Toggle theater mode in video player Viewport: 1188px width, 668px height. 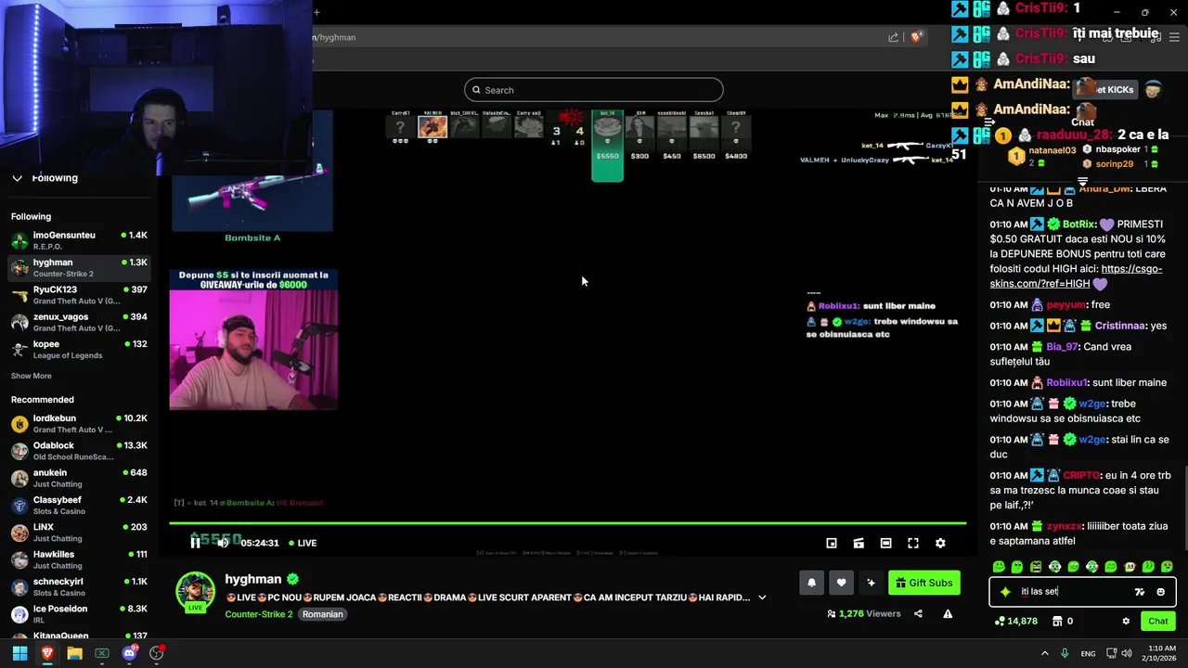click(885, 543)
